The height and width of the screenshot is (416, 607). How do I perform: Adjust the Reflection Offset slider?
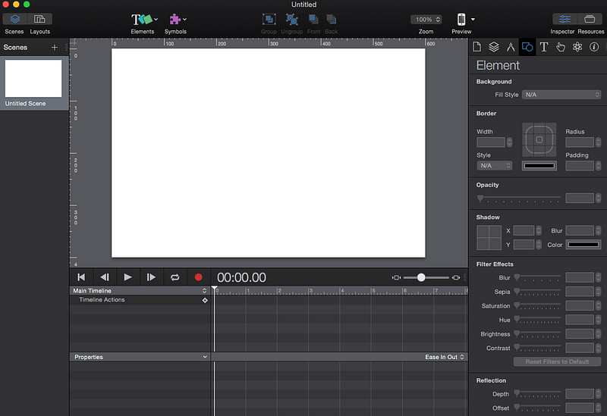[537, 408]
